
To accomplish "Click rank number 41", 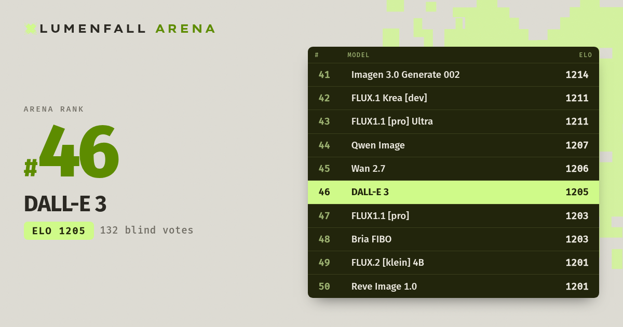I will 324,75.
